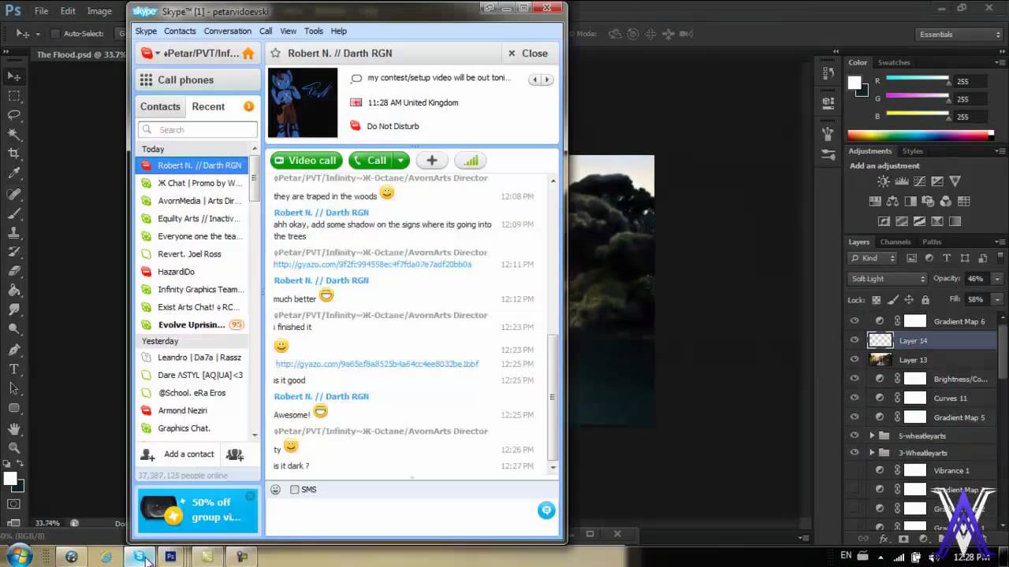
Task: Select the Clone Stamp tool
Action: coord(14,232)
